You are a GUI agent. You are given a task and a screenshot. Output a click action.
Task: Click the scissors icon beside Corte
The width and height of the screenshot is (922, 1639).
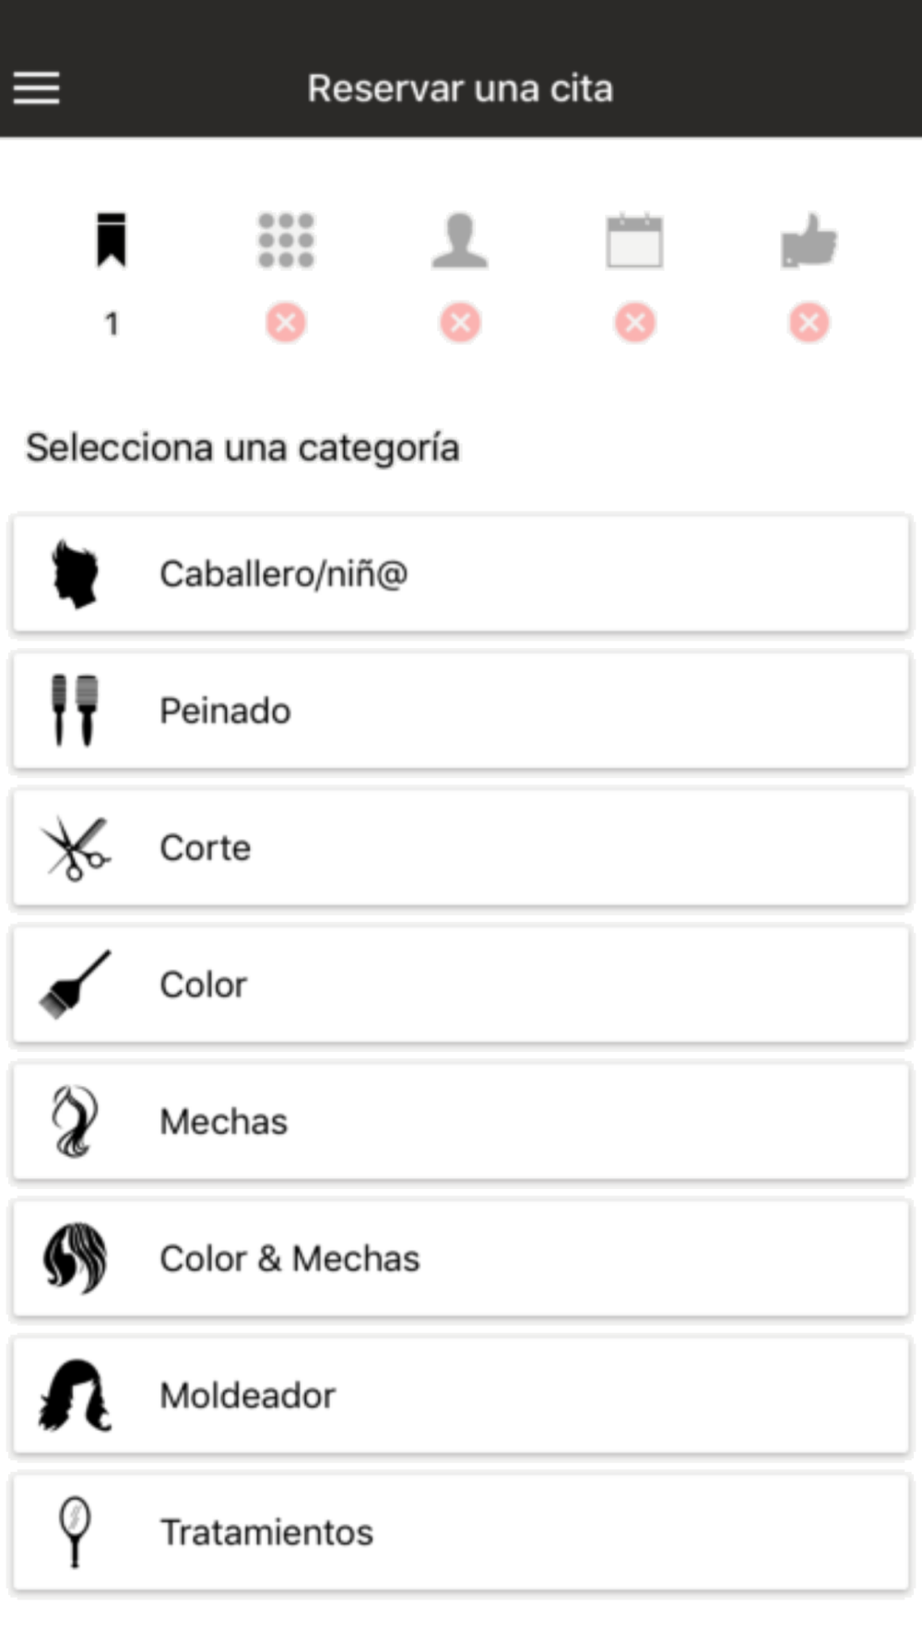pos(75,848)
